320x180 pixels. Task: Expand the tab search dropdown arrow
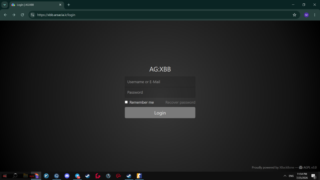4,5
